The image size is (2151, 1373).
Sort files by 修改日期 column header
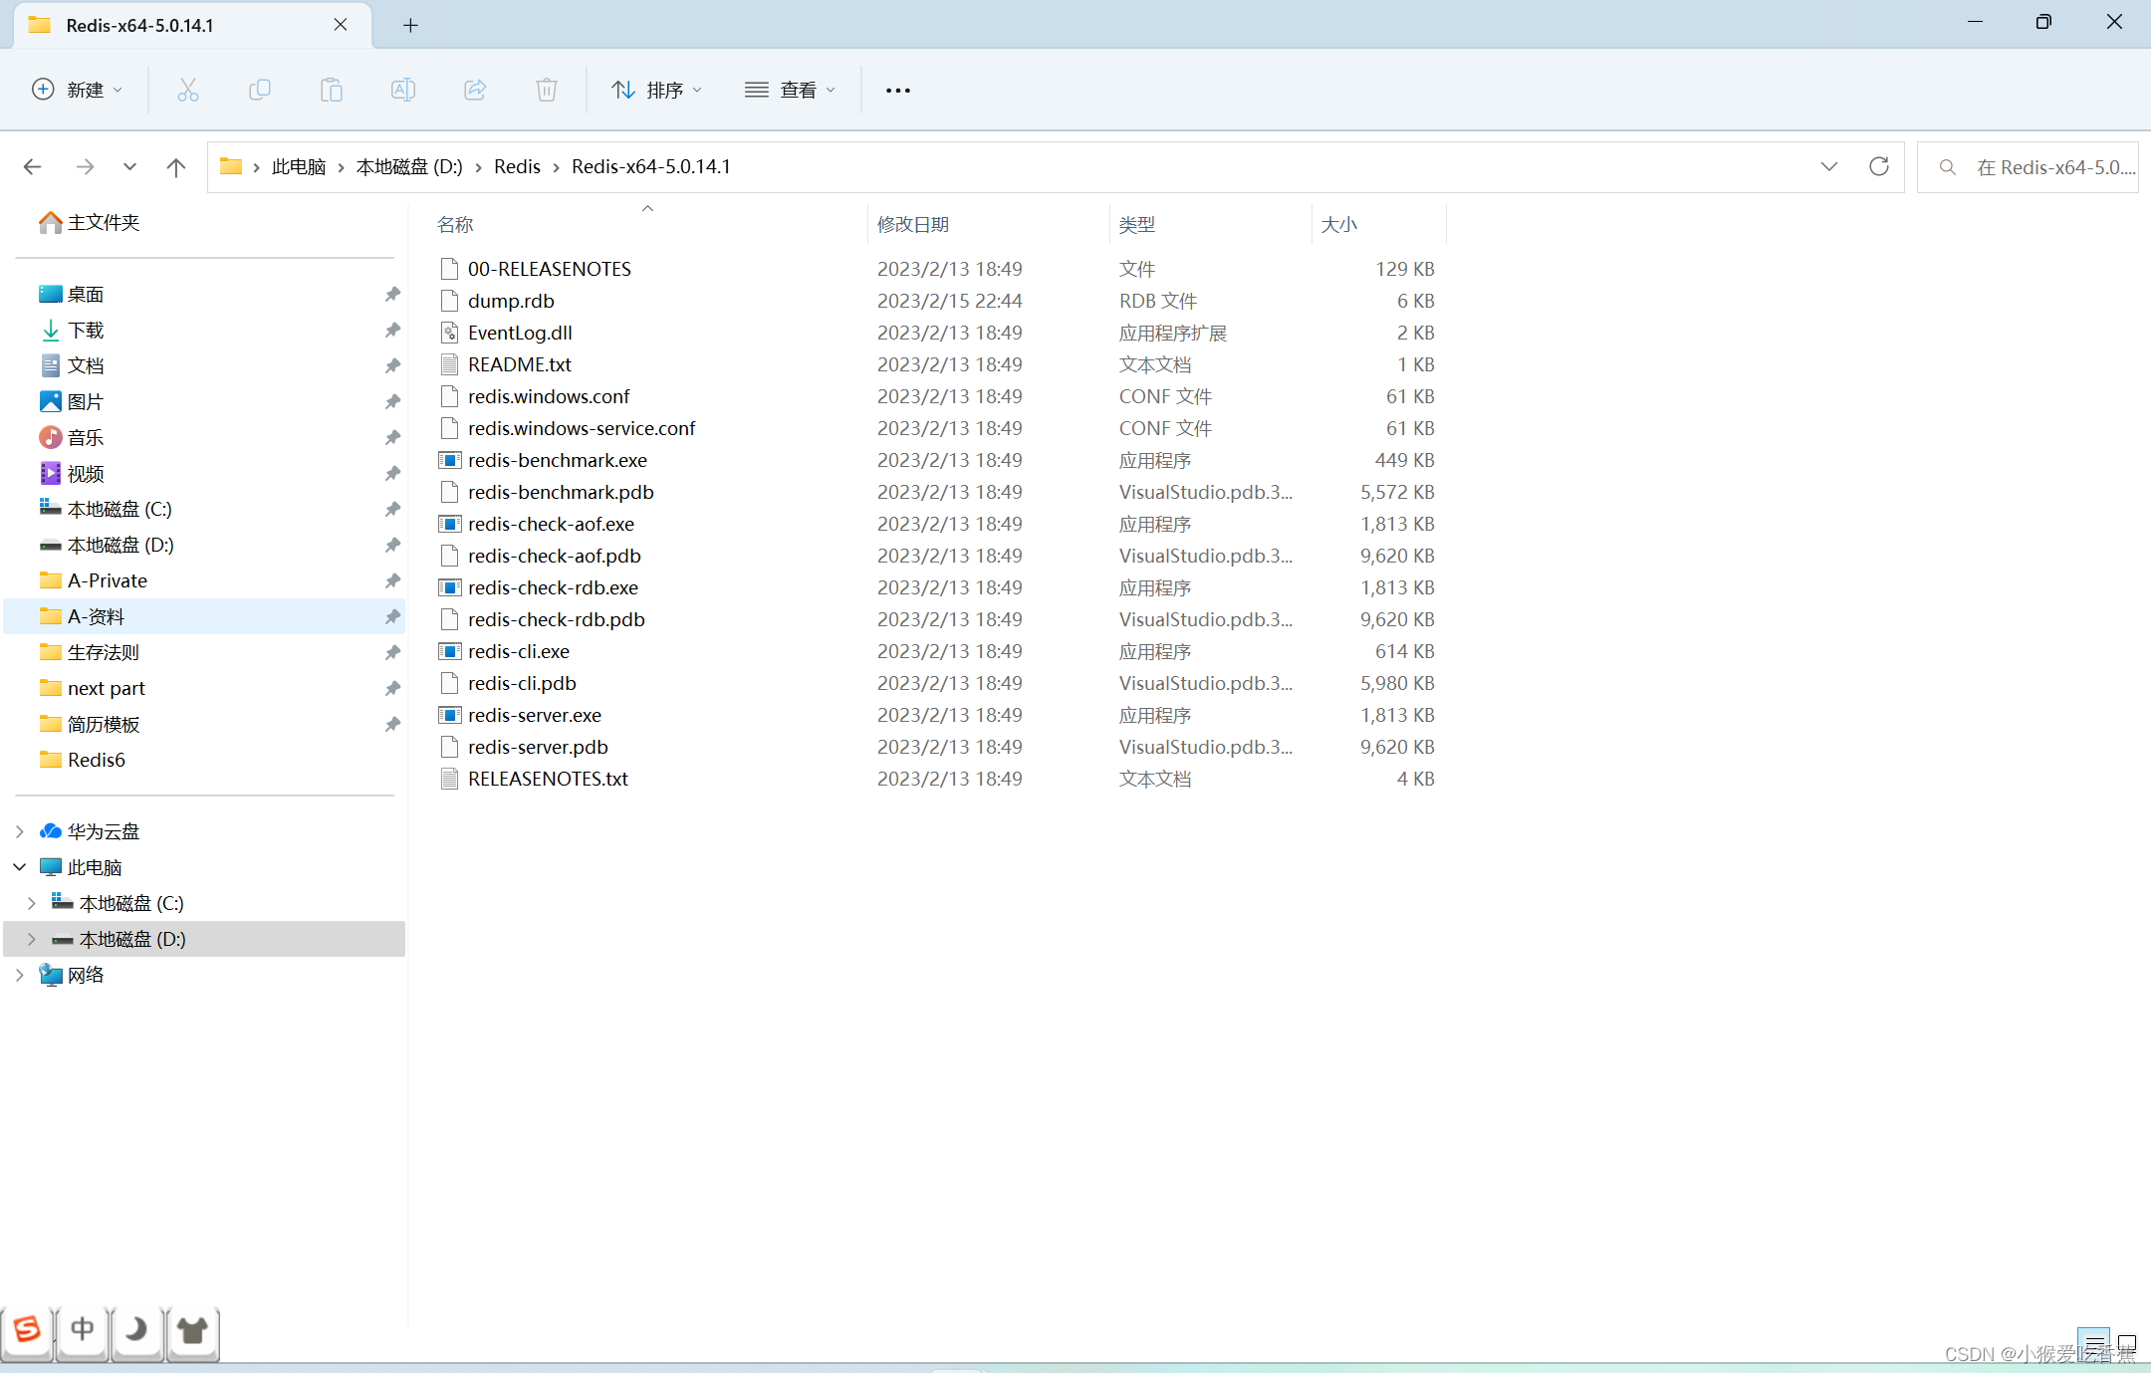pos(912,225)
